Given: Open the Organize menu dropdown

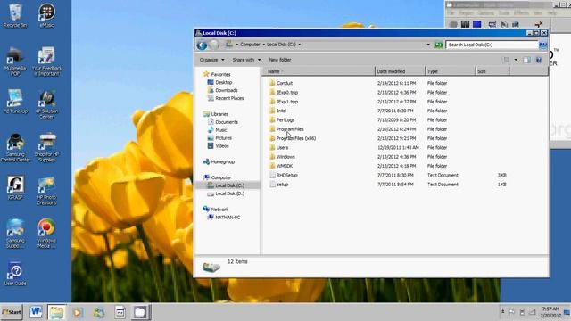Looking at the screenshot, I should pyautogui.click(x=211, y=60).
